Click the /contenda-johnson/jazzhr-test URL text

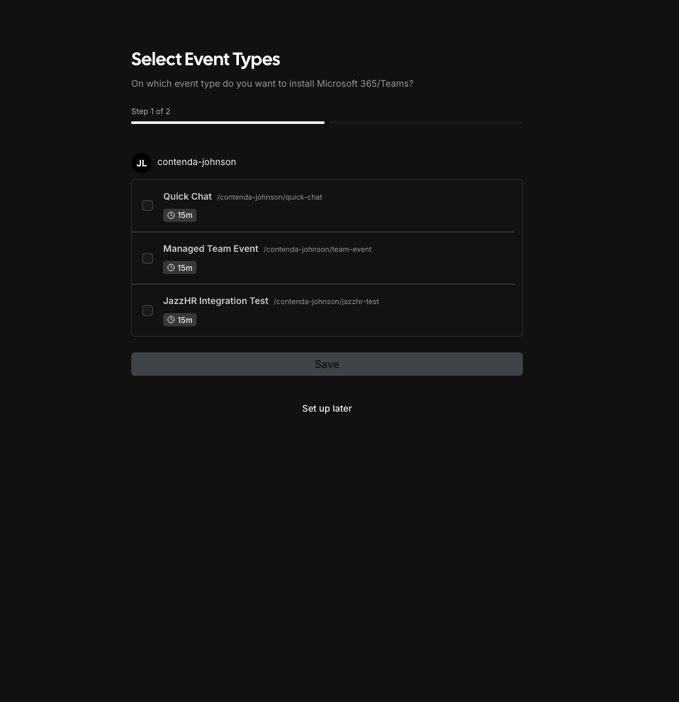[x=326, y=301]
